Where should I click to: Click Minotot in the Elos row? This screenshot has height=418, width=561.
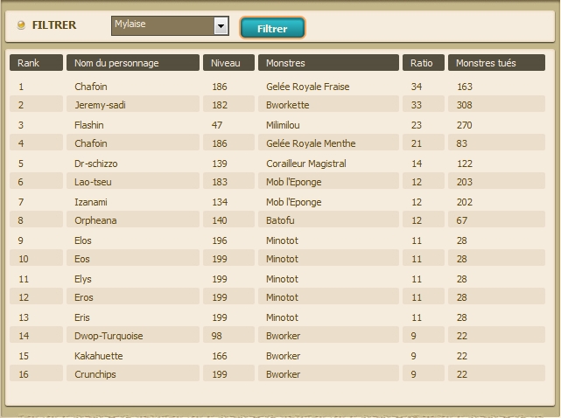[x=283, y=240]
